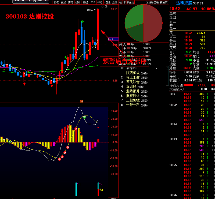Click the orange 预 warning marker under the chart
This screenshot has height=199, width=215.
(81, 101)
